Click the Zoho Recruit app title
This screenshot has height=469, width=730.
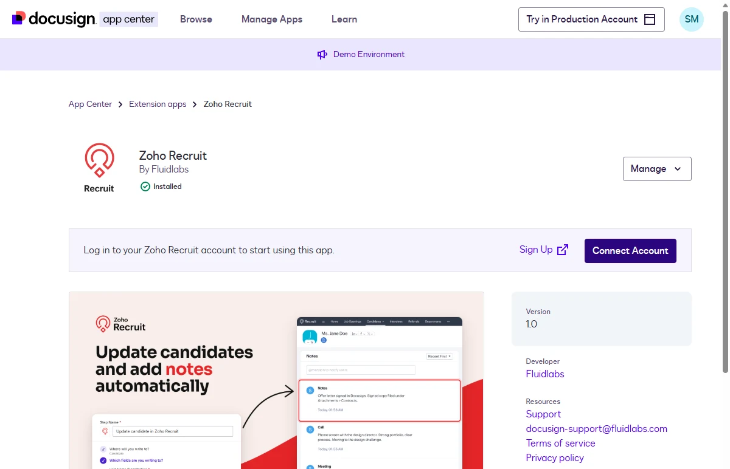click(x=173, y=156)
